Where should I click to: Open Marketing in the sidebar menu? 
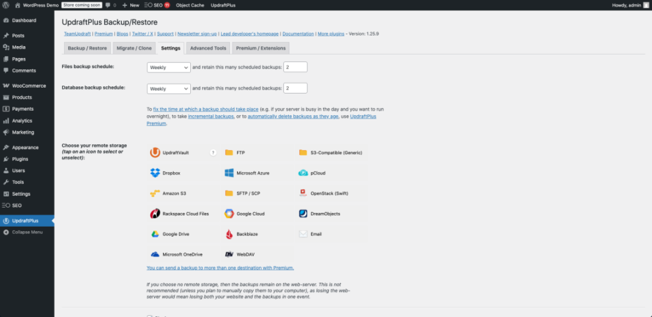(x=27, y=132)
